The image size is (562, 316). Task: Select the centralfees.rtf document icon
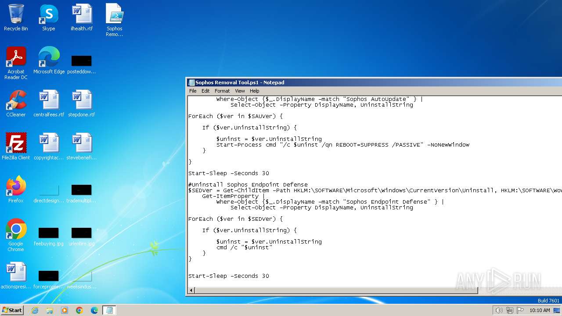click(x=49, y=104)
